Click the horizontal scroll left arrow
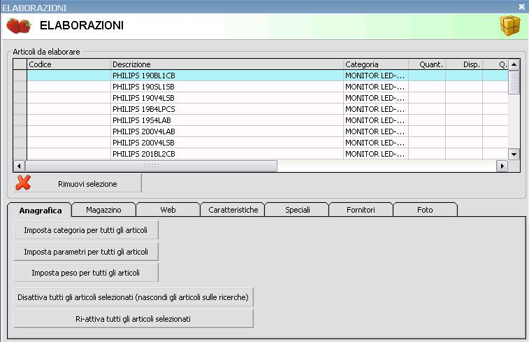The image size is (529, 342). (19, 166)
